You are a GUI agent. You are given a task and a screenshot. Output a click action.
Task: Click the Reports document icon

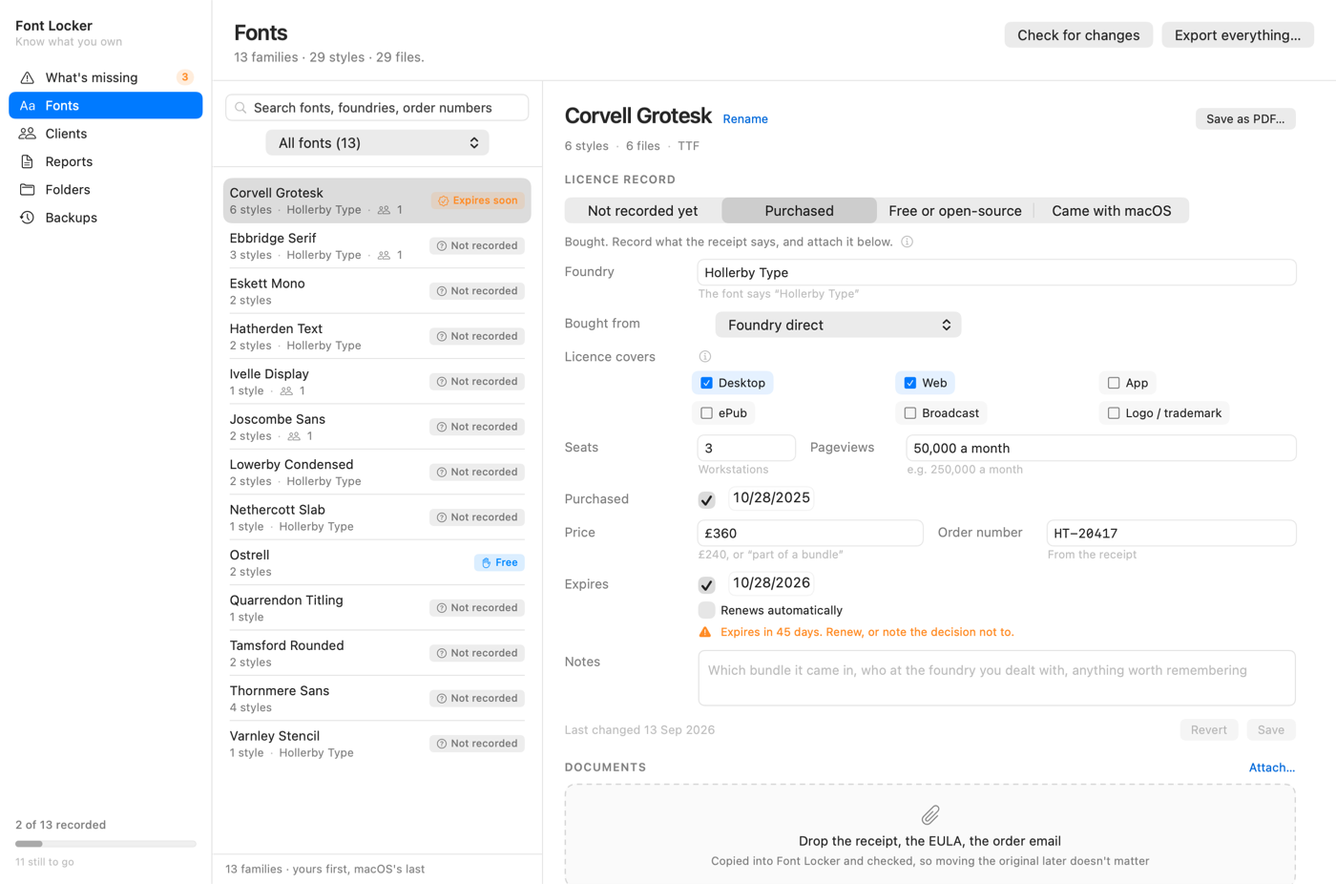point(27,161)
